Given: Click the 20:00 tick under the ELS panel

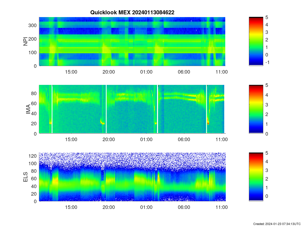Looking at the screenshot, I should [109, 207].
